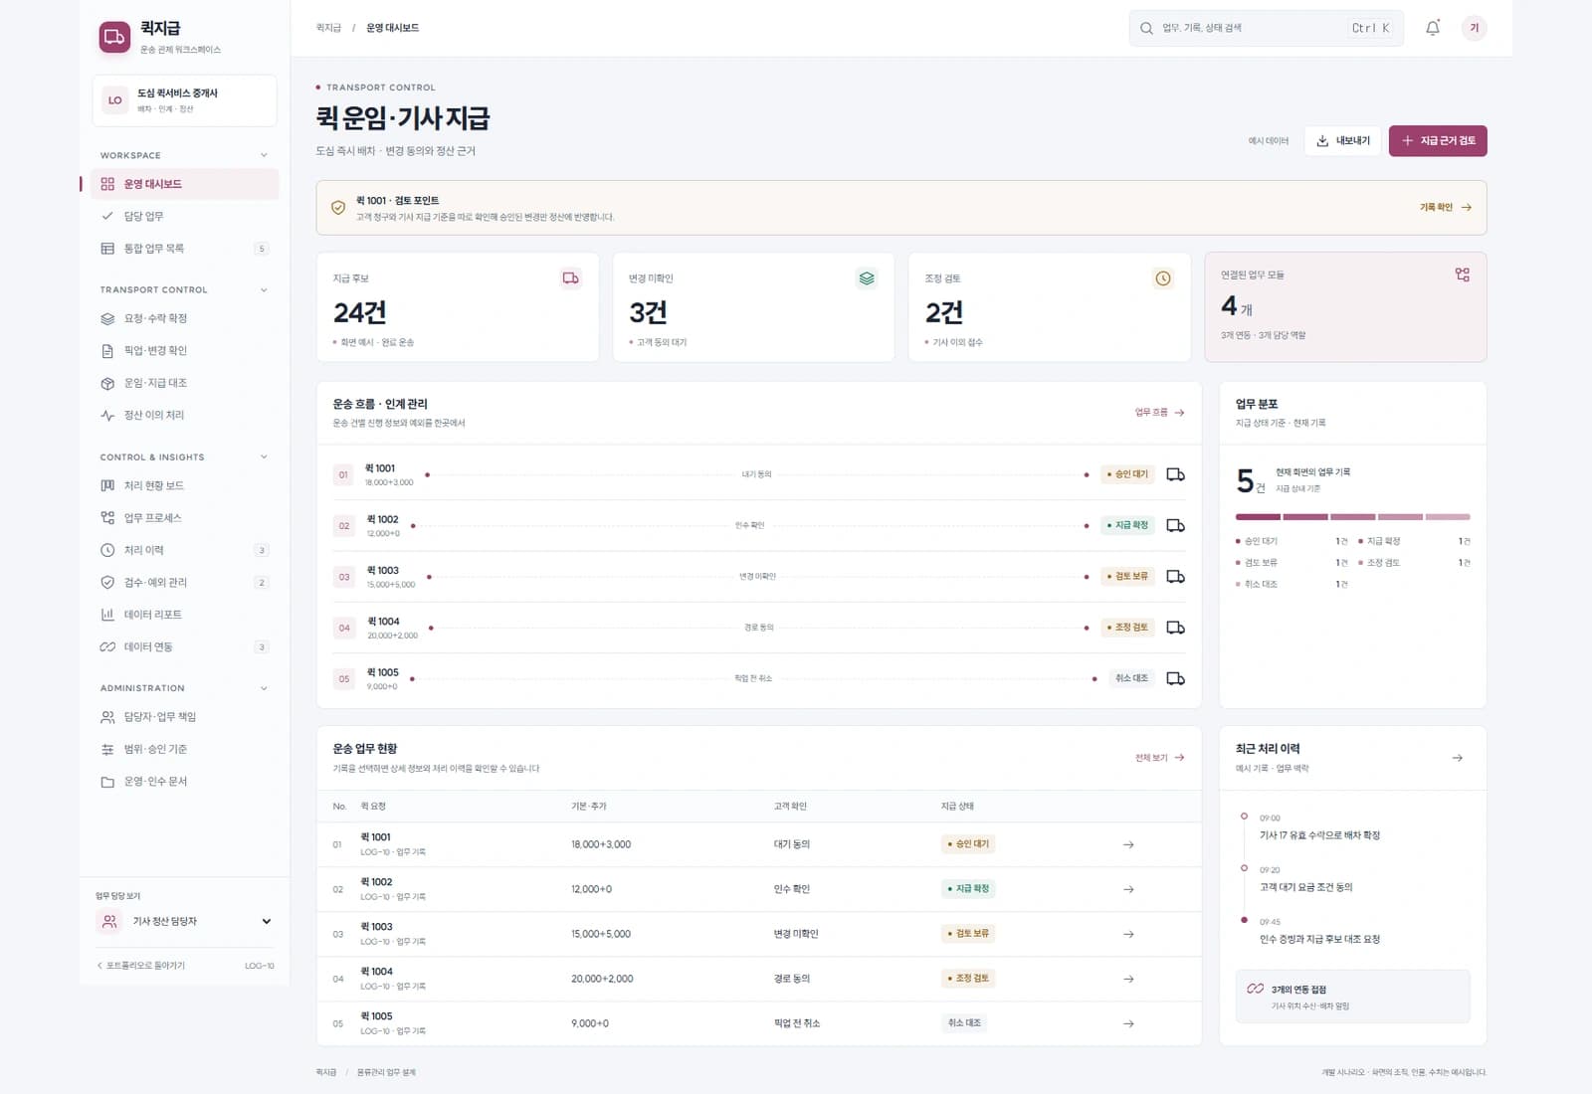Viewport: 1592px width, 1094px height.
Task: Select 운임·지급 대조 sidebar item
Action: [x=185, y=383]
